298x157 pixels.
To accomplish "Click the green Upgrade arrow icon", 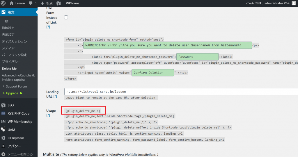I will [x=21, y=93].
